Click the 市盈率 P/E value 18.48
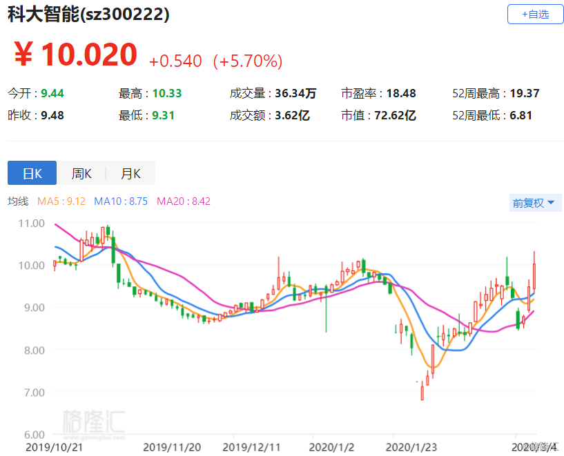Viewport: 564px width, 456px height. [x=401, y=93]
